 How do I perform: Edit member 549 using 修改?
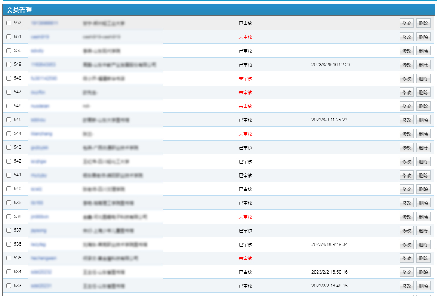point(406,65)
